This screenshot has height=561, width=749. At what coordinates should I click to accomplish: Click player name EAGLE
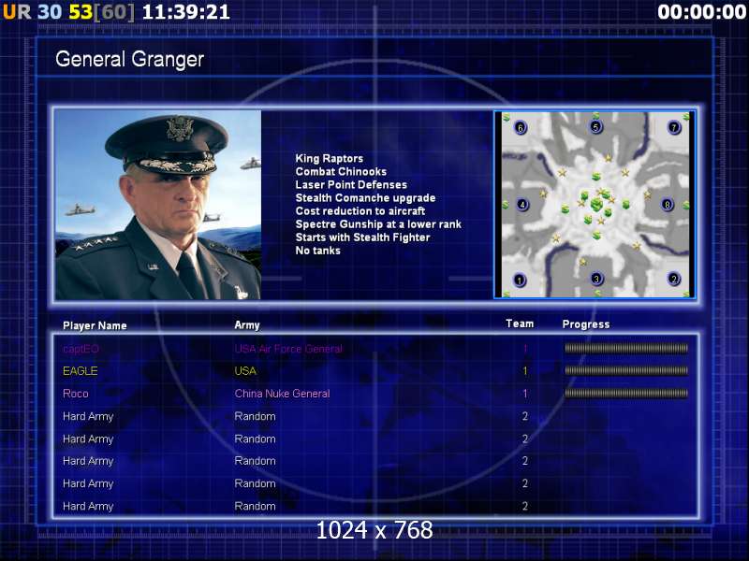pos(81,371)
